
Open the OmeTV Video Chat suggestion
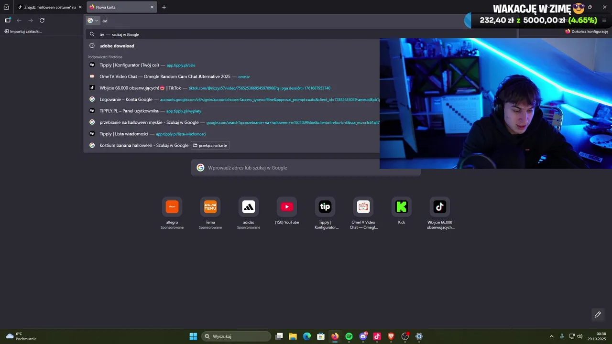tap(233, 76)
